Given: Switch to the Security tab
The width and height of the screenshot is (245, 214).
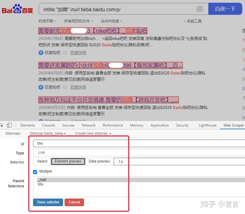Looking at the screenshot, I should [x=182, y=125].
